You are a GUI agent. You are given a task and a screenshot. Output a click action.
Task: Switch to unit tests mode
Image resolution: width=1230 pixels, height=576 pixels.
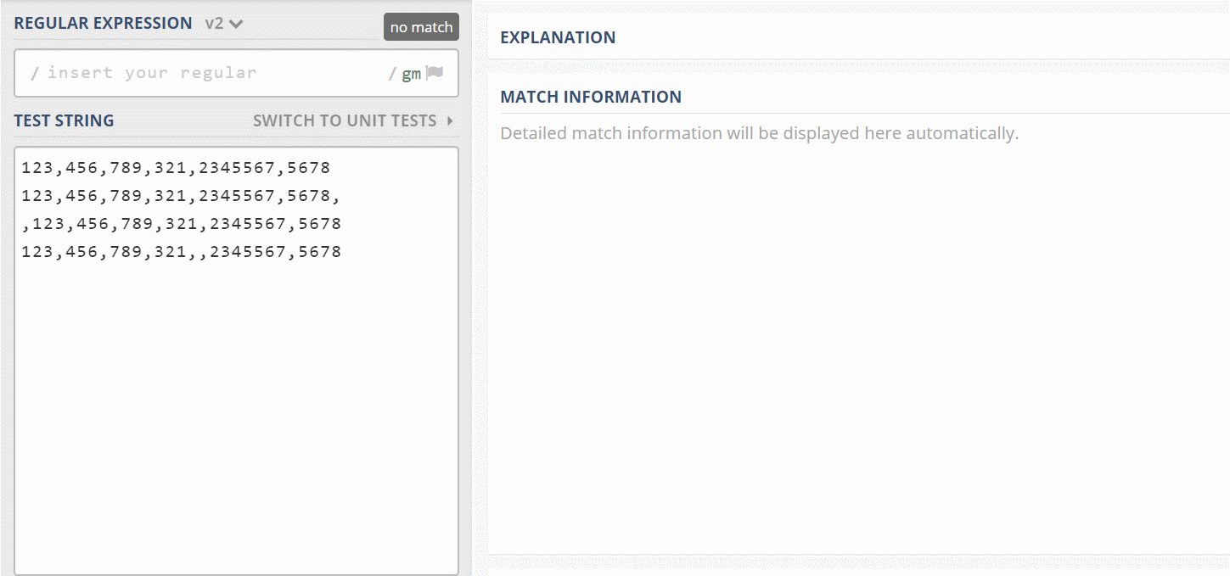point(345,121)
